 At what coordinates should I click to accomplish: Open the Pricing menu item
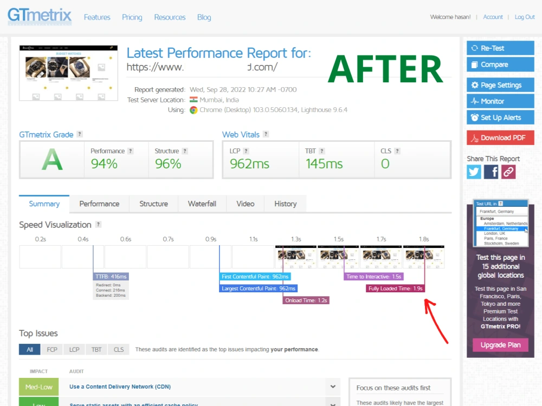coord(132,17)
